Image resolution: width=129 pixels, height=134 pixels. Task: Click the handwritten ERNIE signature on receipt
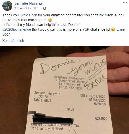[x=96, y=82]
